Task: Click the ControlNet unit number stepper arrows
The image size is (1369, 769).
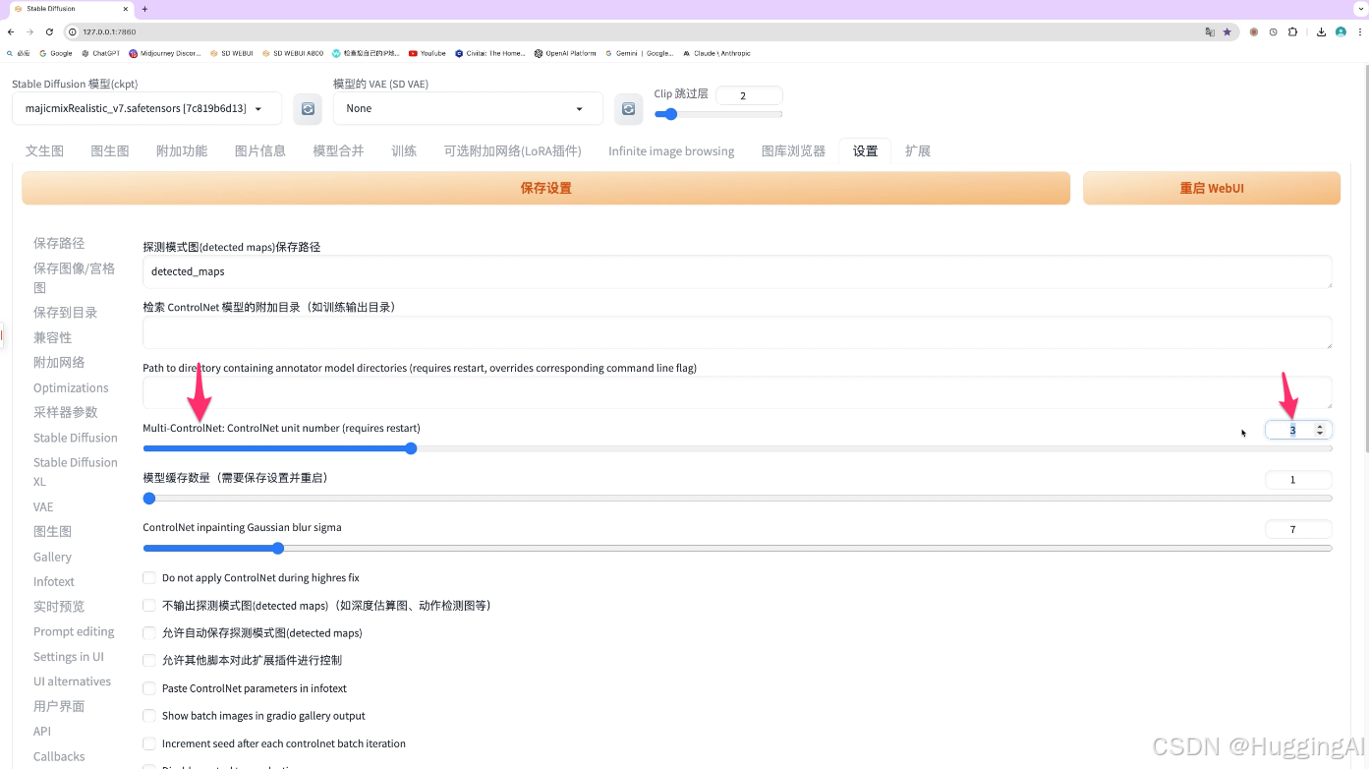Action: click(1320, 430)
